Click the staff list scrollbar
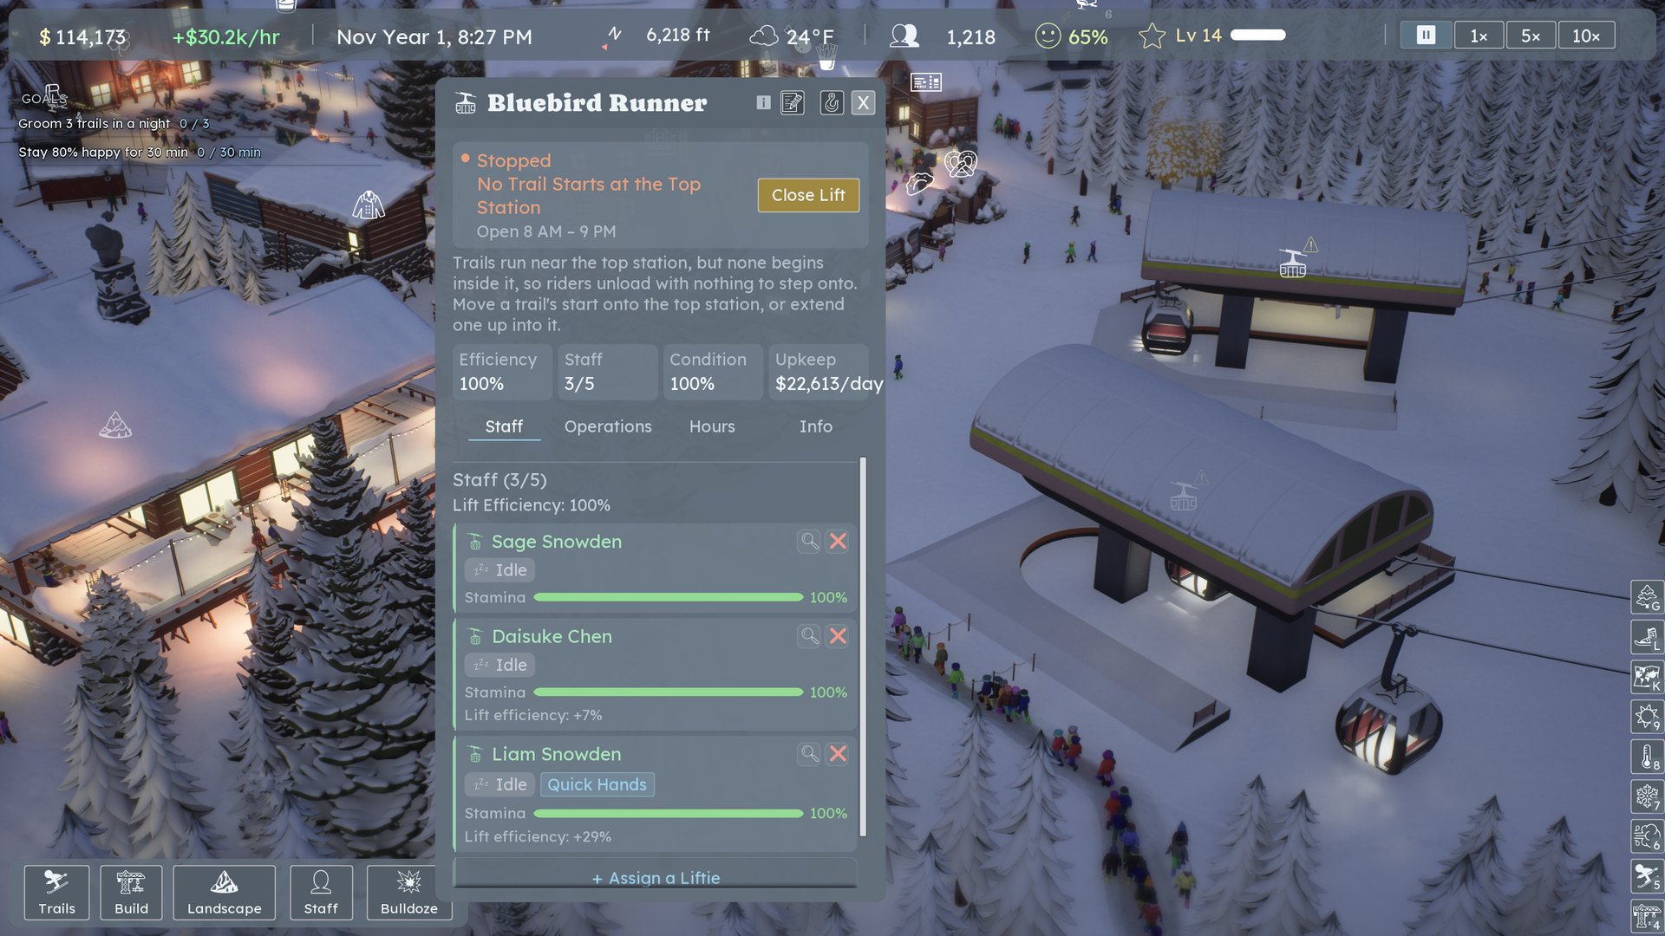 pos(863,647)
